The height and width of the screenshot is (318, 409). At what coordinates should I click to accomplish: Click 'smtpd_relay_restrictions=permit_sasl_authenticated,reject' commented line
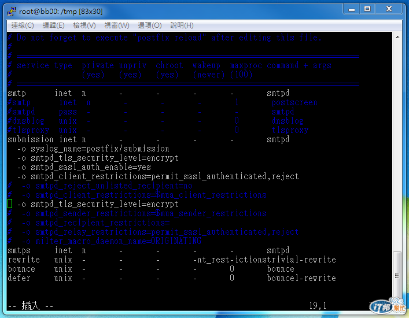click(153, 232)
